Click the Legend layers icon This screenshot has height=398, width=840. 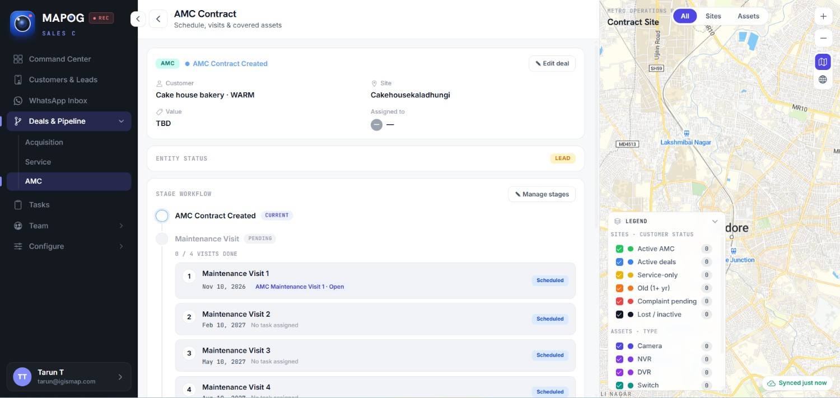click(618, 222)
